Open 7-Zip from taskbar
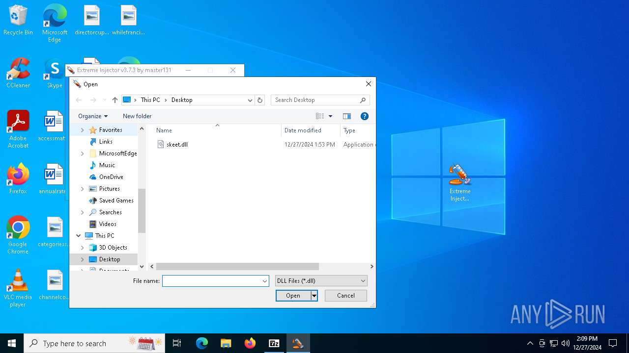Viewport: 629px width, 353px height. click(x=274, y=343)
